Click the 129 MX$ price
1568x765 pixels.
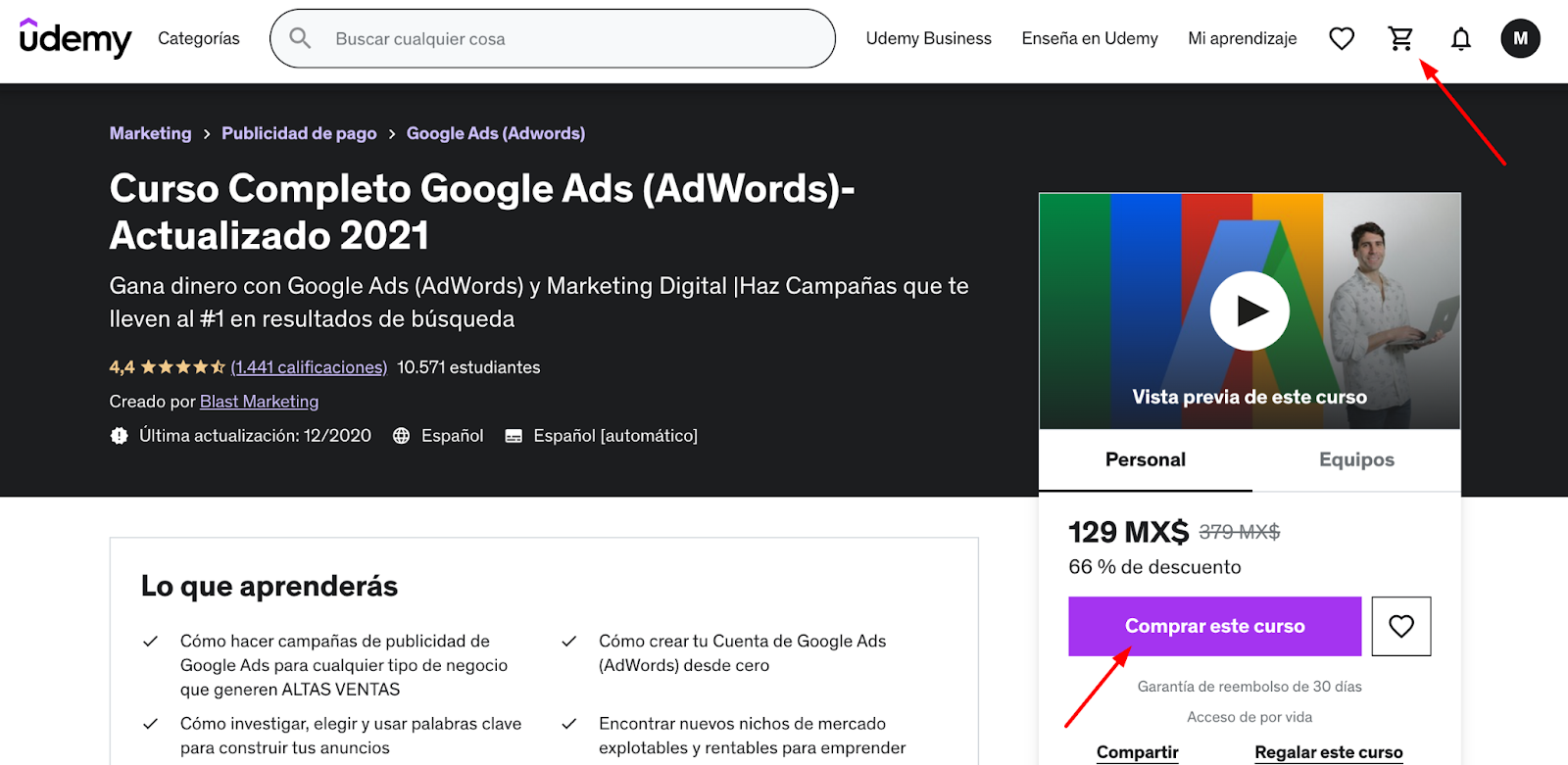tap(1129, 532)
